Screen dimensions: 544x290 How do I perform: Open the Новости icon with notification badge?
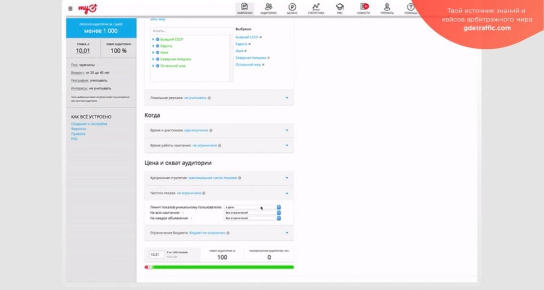[x=364, y=8]
